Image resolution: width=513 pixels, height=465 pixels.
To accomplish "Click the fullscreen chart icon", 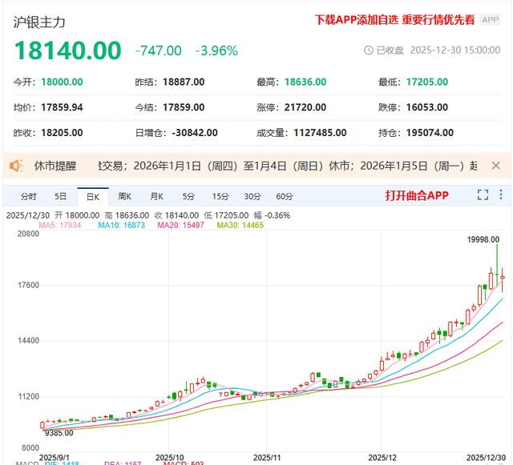I will 483,195.
